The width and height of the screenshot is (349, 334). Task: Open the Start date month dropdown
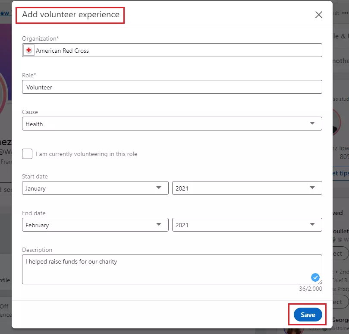95,188
